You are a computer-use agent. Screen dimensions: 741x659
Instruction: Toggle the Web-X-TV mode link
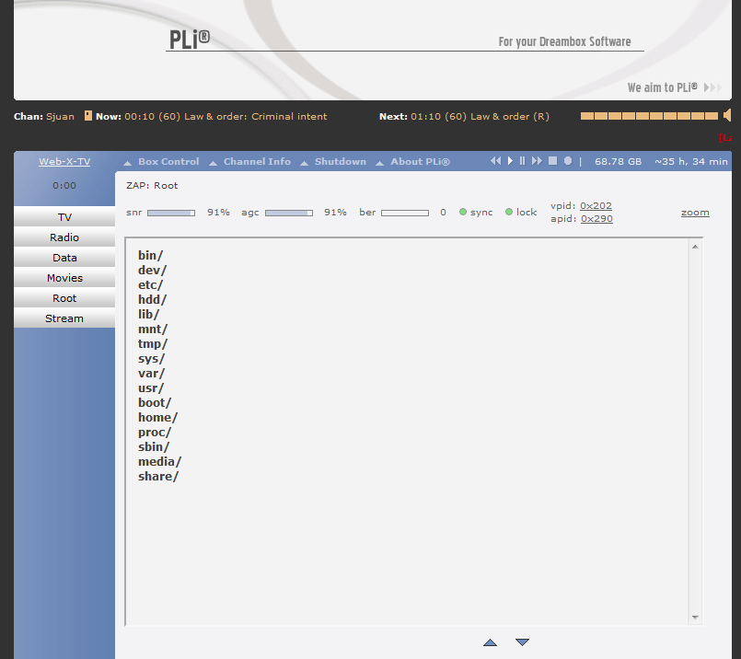[64, 160]
